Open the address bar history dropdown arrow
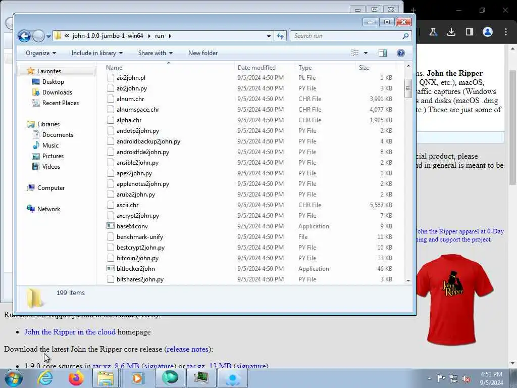The height and width of the screenshot is (388, 517). tap(269, 36)
